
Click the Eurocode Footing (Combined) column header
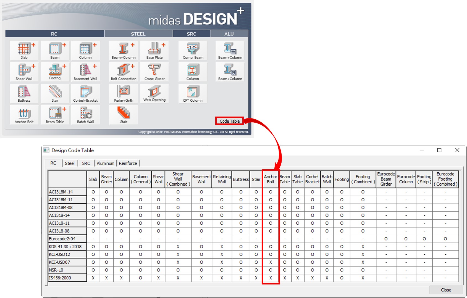(x=445, y=179)
